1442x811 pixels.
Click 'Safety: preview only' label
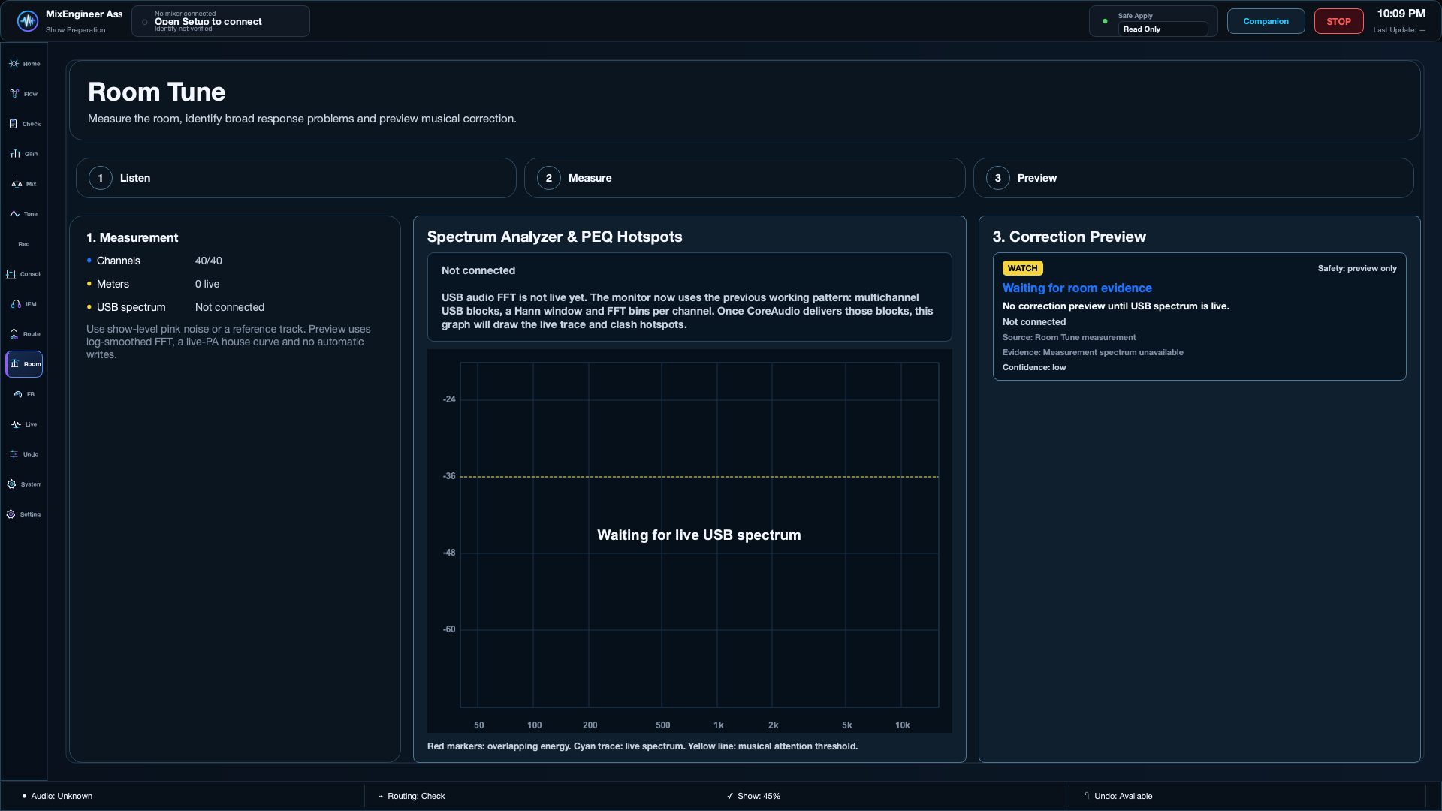[x=1357, y=268]
